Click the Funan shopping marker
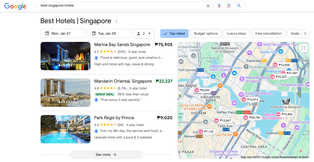Viewport: 314px width, 162px height. pos(234,73)
